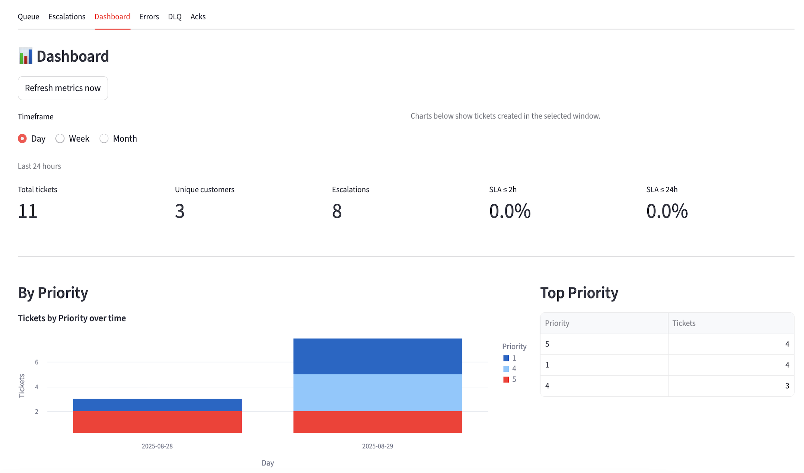Viewport: 804px width, 473px height.
Task: Click the Priority 4 light blue legend swatch
Action: tap(506, 369)
